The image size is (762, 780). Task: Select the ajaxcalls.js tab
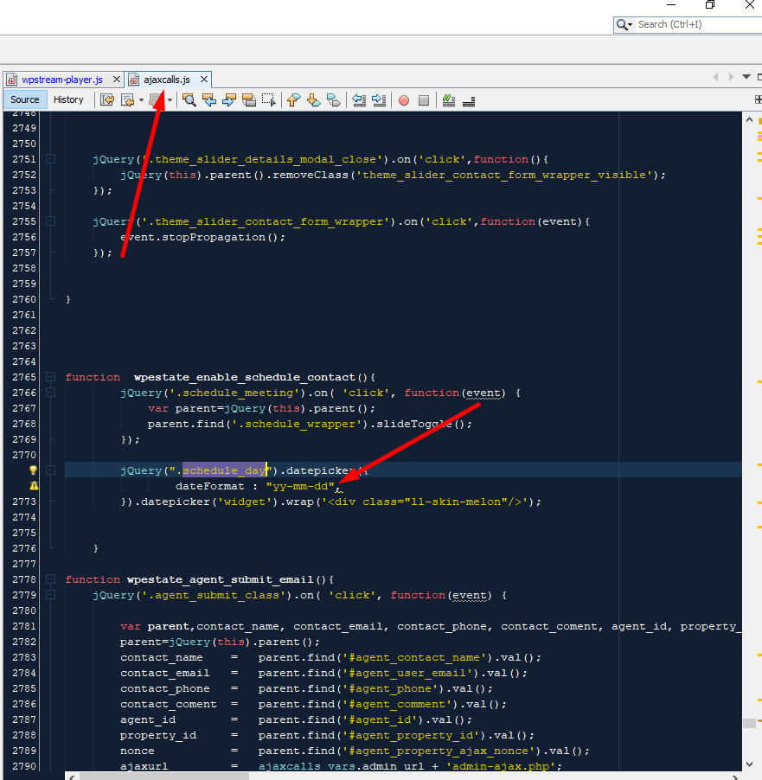click(166, 80)
